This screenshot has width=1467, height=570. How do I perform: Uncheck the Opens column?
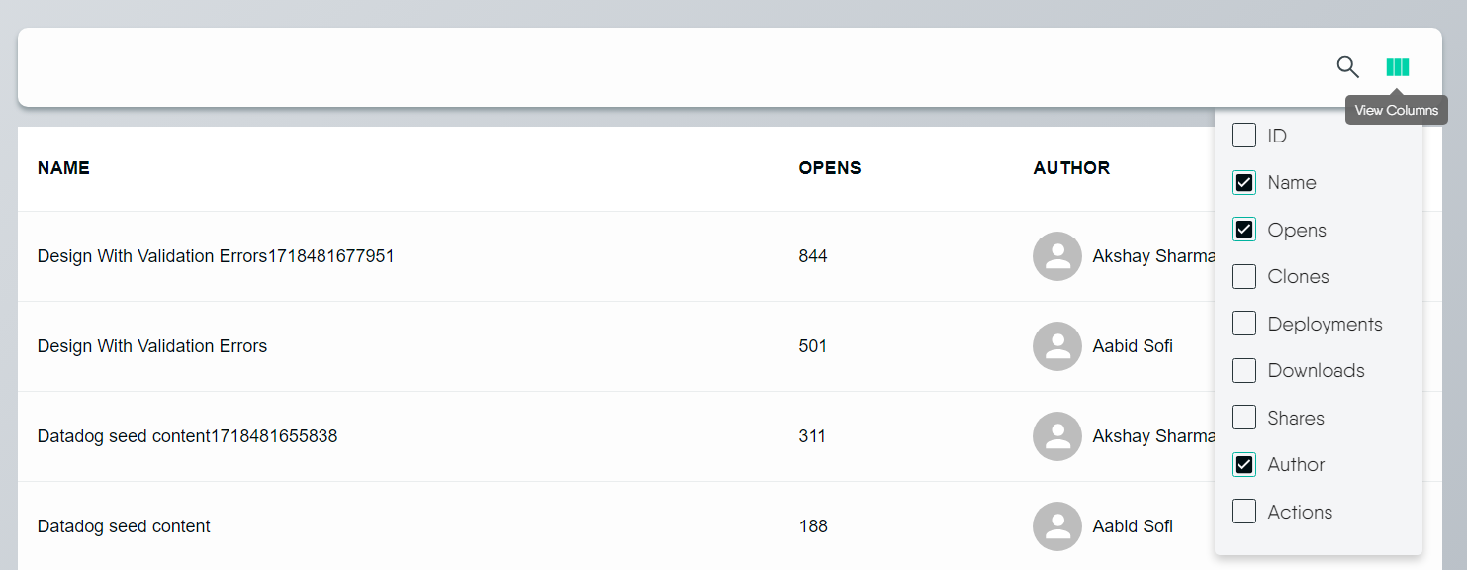pos(1243,229)
